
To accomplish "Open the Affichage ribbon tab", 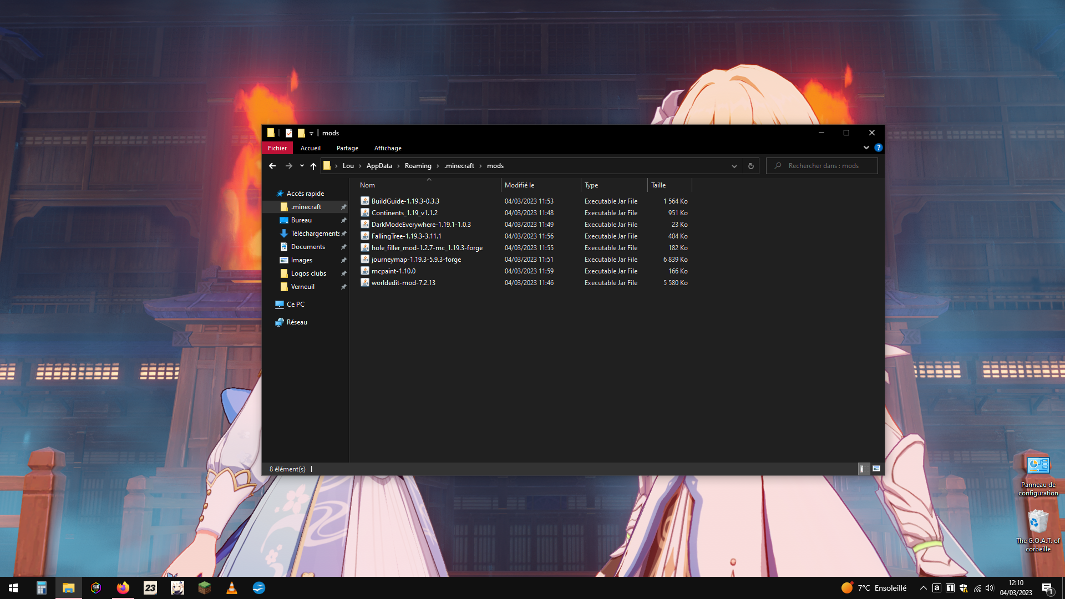I will tap(388, 148).
